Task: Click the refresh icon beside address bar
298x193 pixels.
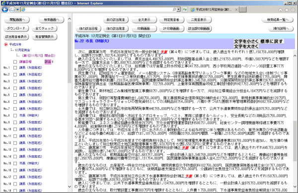Action: tap(185, 9)
